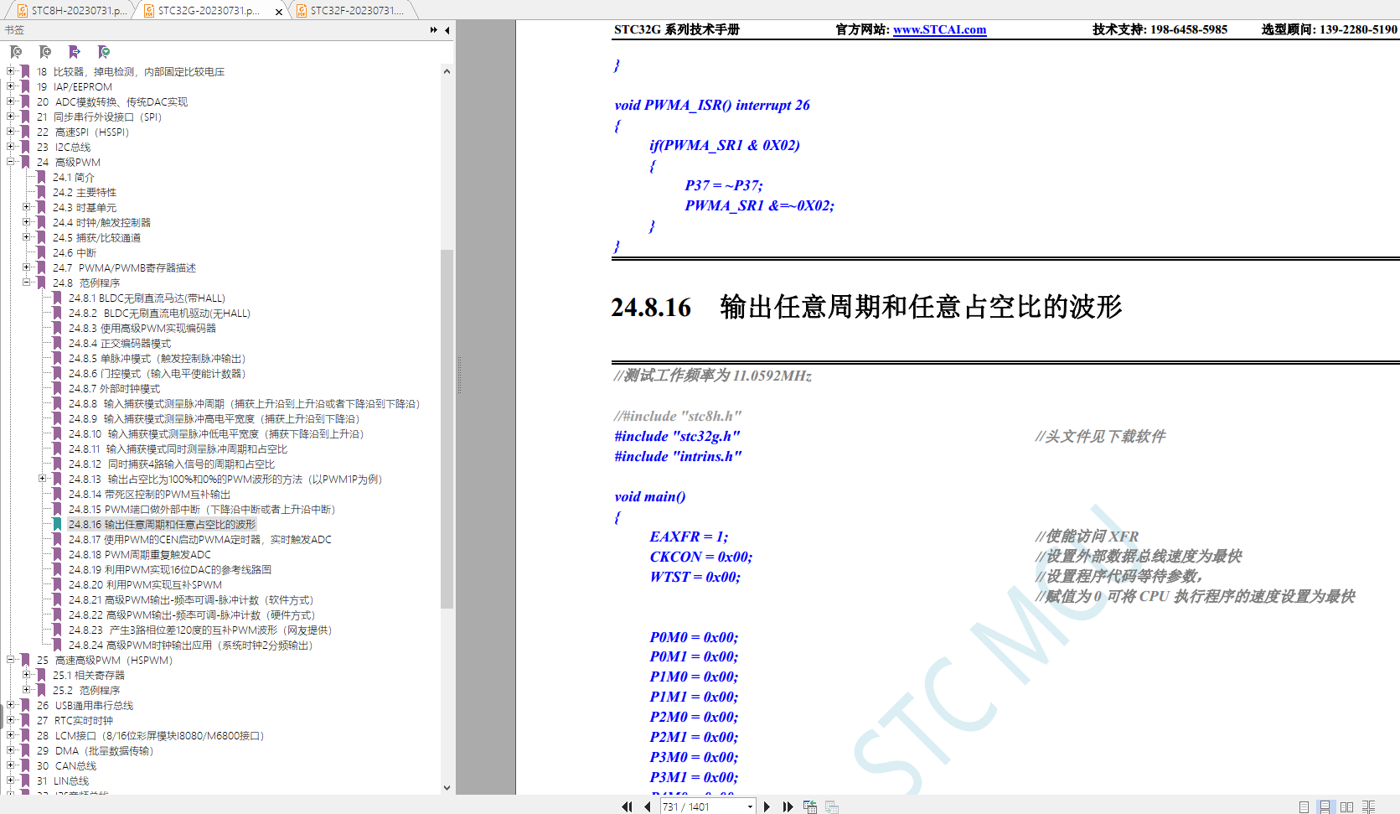
Task: Switch to STC32G-20230731 PDF tab
Action: [x=209, y=10]
